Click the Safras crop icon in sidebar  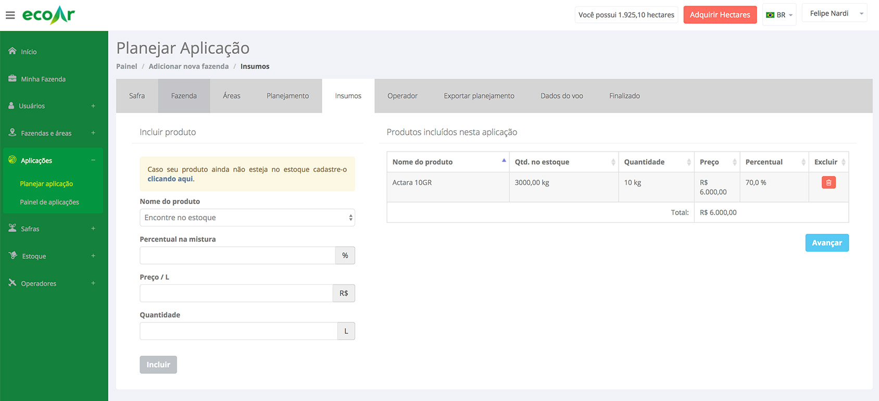[x=12, y=228]
